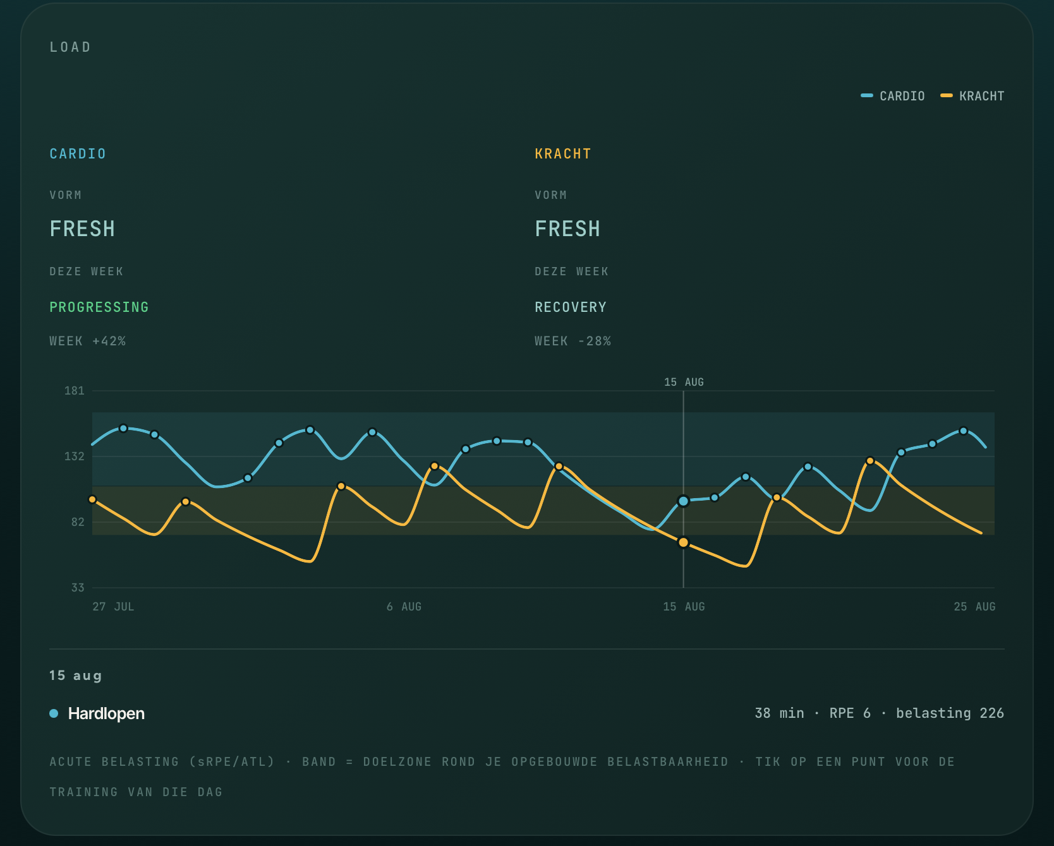This screenshot has width=1054, height=846.
Task: Select the cardio data point on 17 Aug
Action: pos(746,477)
